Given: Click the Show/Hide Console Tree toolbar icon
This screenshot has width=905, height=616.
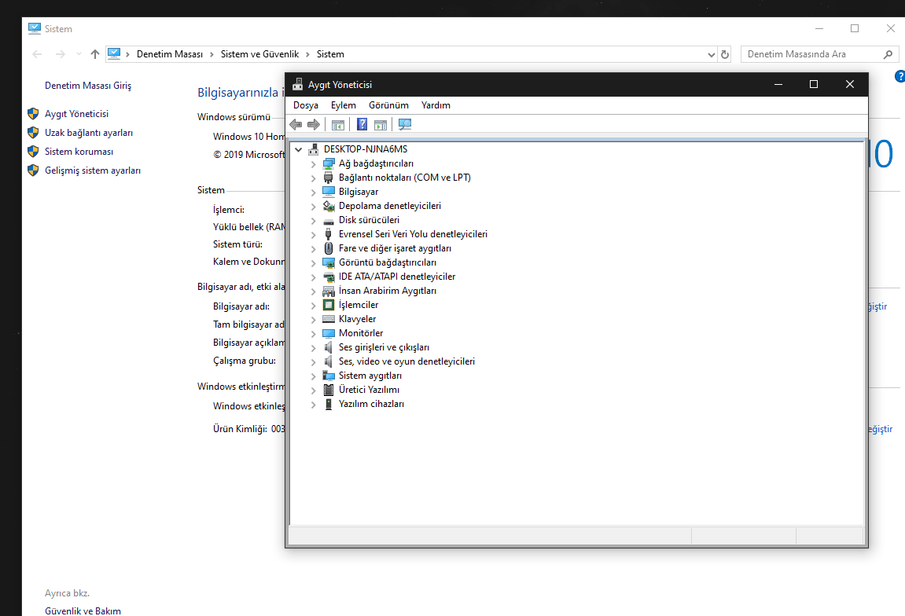Looking at the screenshot, I should [x=338, y=124].
